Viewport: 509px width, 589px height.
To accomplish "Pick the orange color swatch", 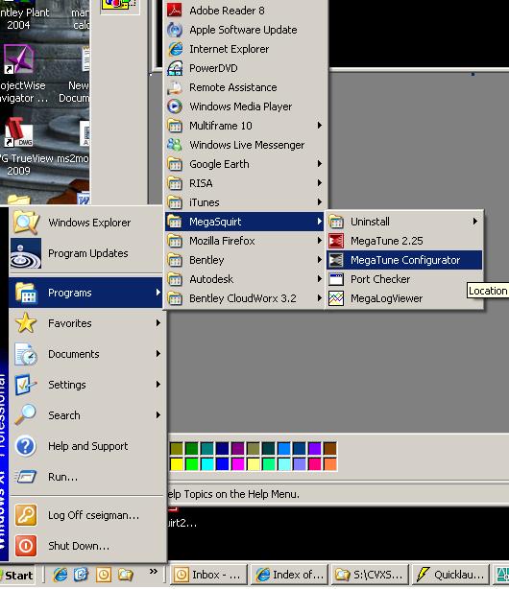I will click(330, 463).
